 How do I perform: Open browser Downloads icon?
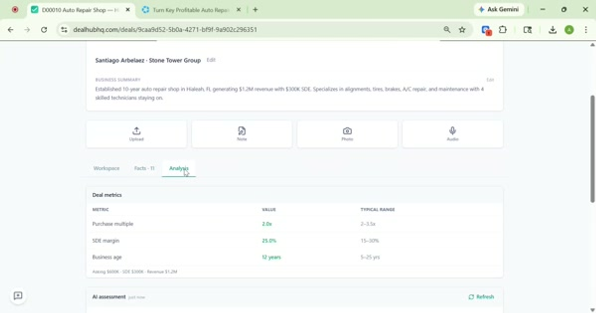552,30
